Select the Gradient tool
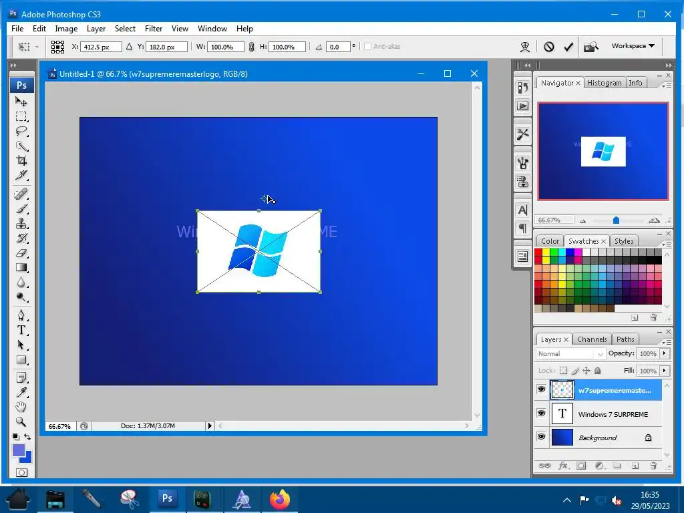 [x=21, y=268]
